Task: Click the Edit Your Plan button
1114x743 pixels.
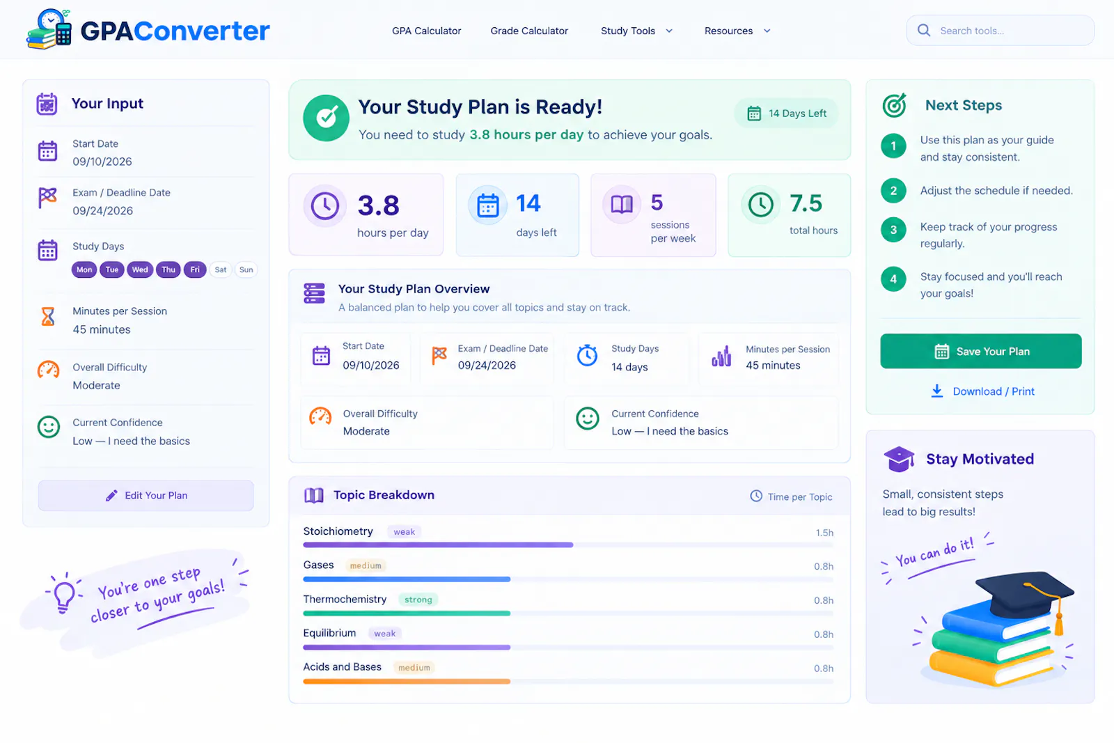Action: click(x=146, y=495)
